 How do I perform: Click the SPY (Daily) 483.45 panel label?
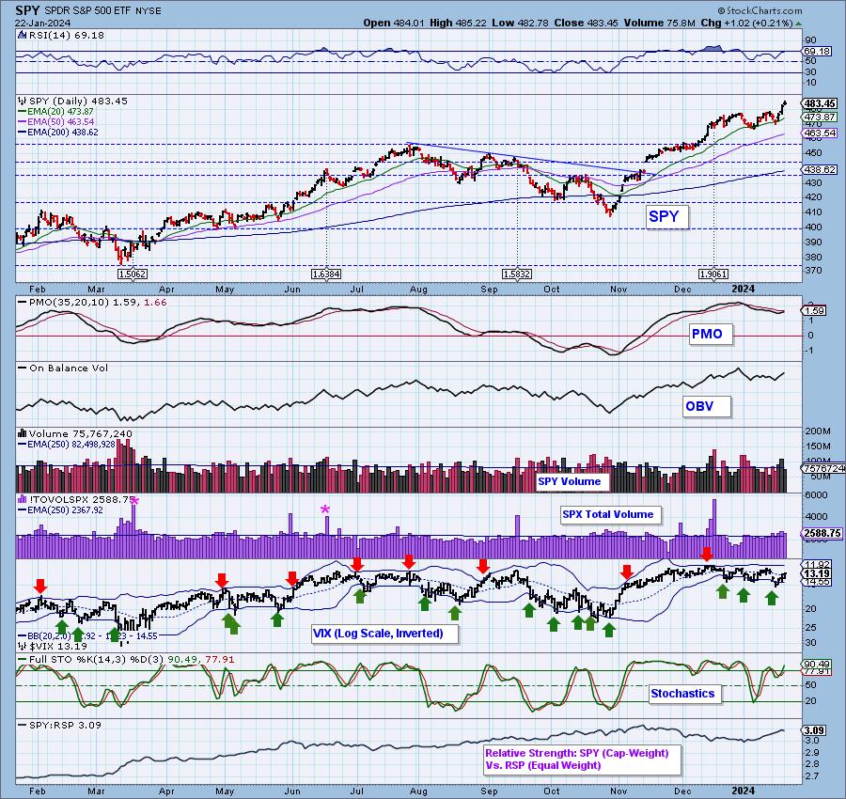pos(78,101)
